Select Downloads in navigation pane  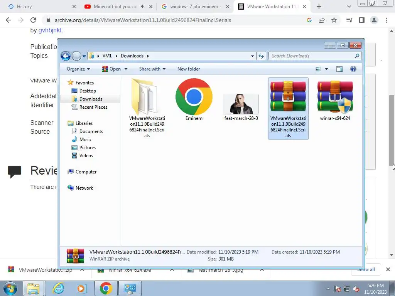point(90,99)
